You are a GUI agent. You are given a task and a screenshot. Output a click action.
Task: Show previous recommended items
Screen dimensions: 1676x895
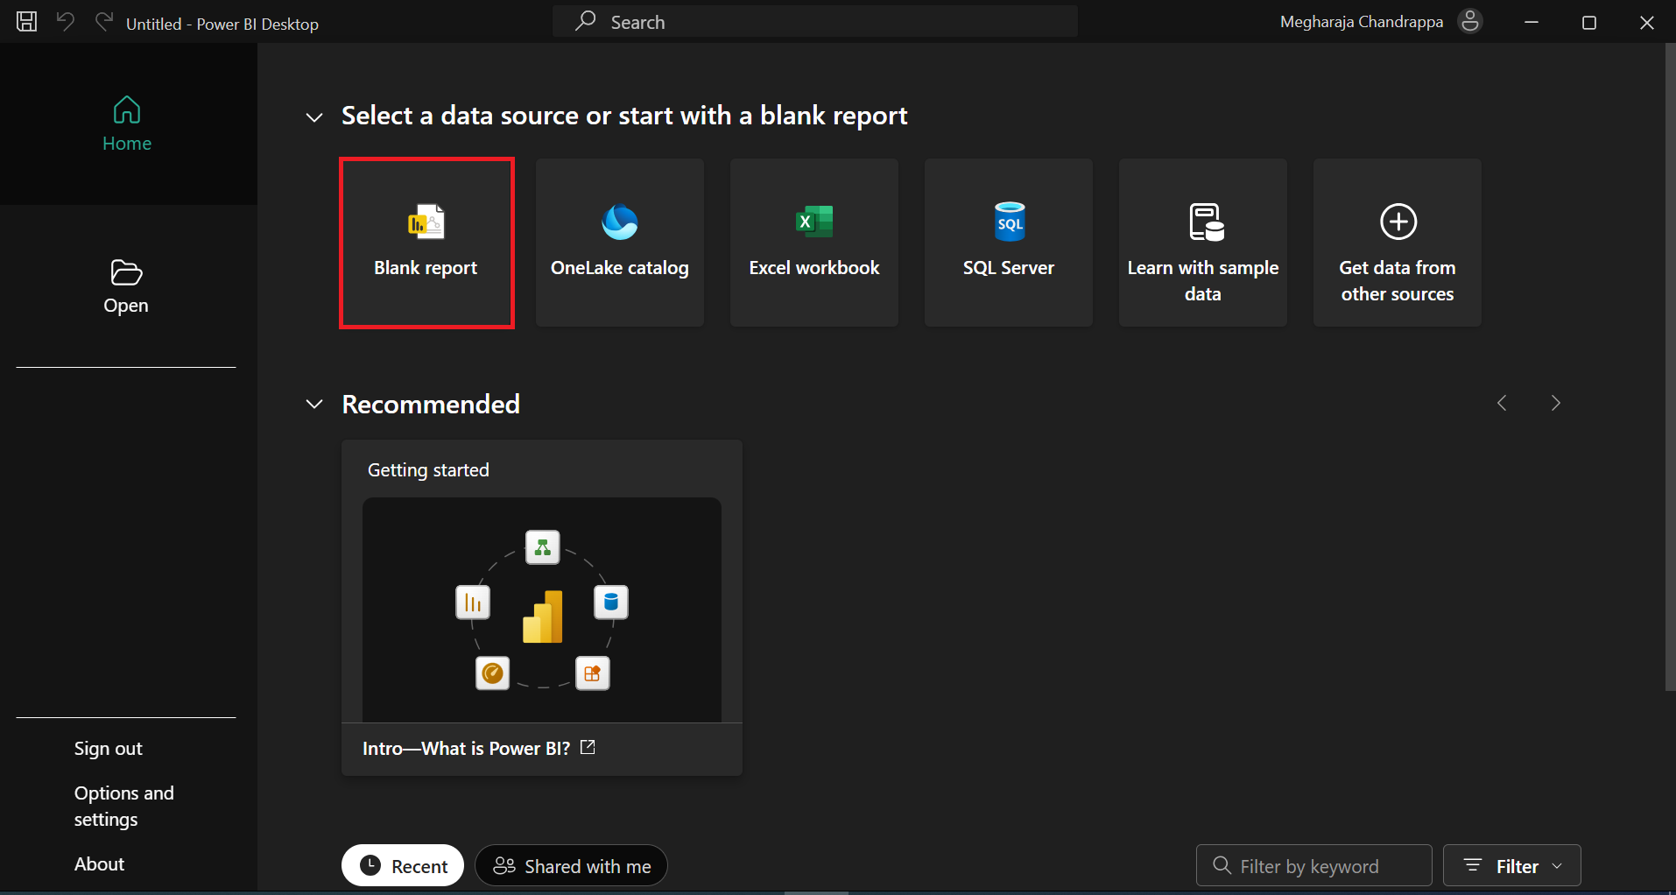(1502, 403)
